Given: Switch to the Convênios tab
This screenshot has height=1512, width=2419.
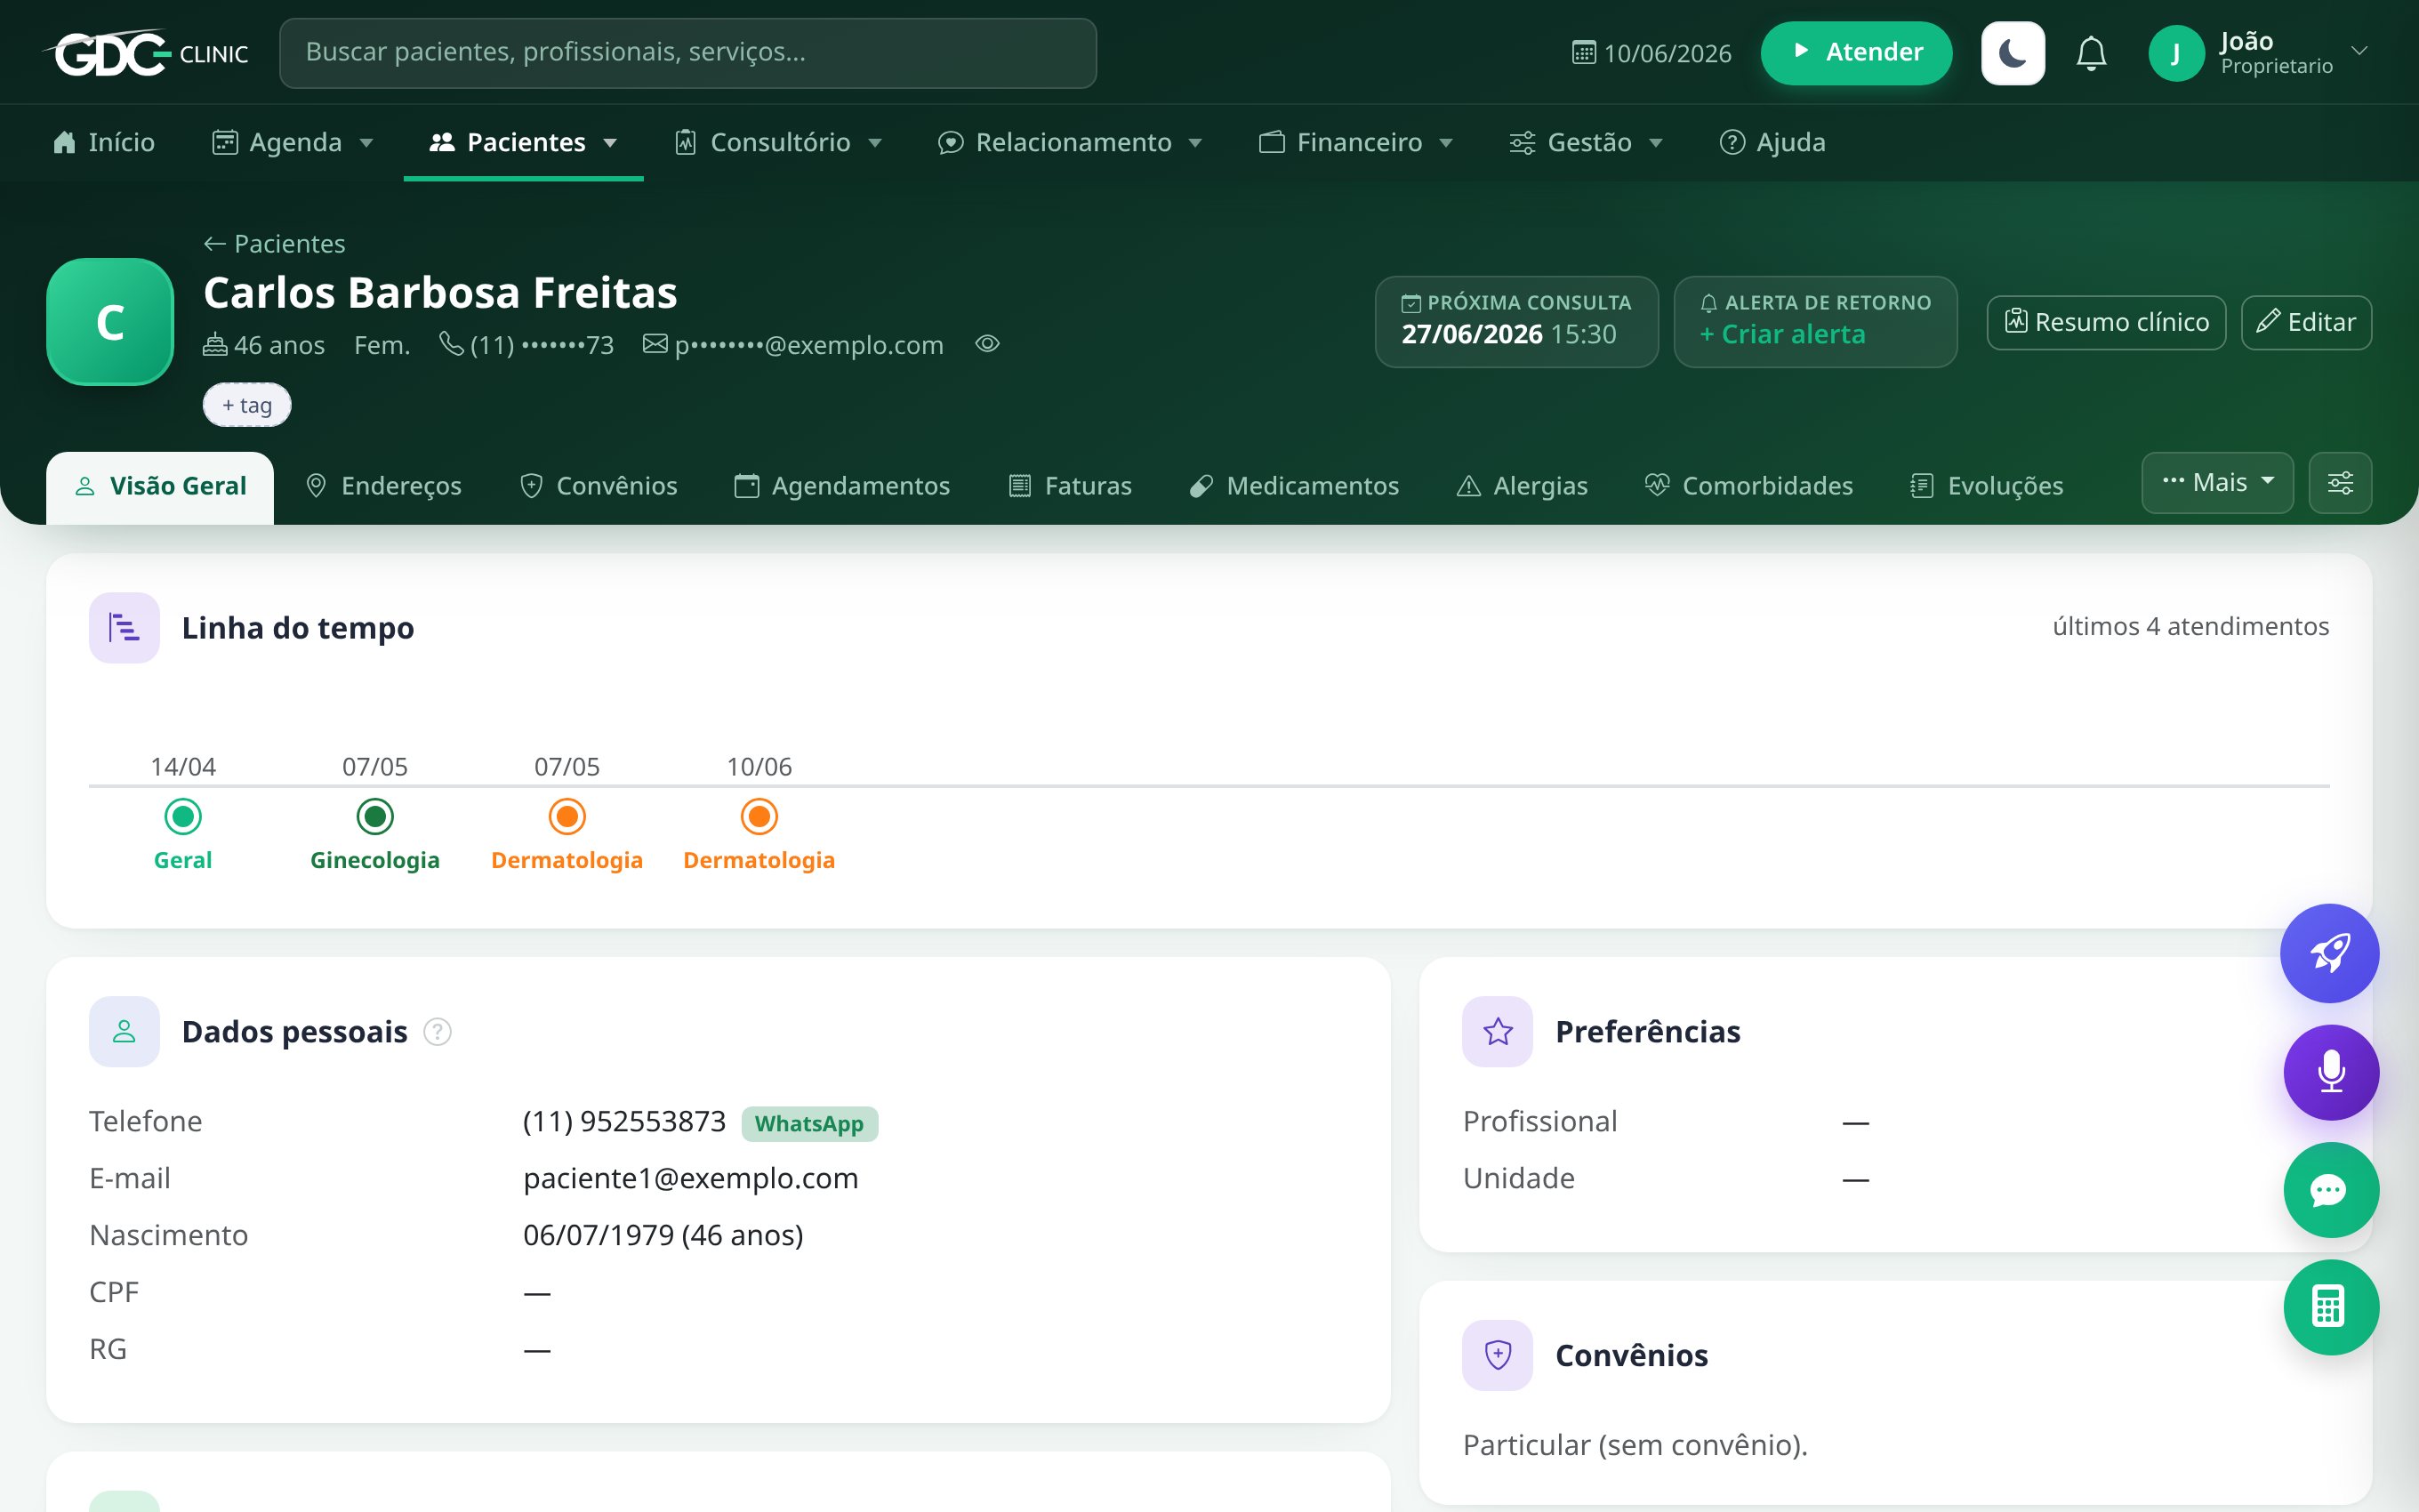Looking at the screenshot, I should pos(599,486).
